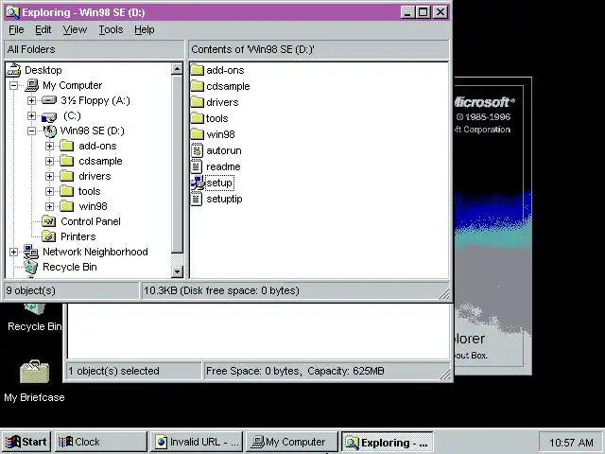Click the 'setuptip' file name label
Viewport: 605px width, 454px height.
point(224,199)
